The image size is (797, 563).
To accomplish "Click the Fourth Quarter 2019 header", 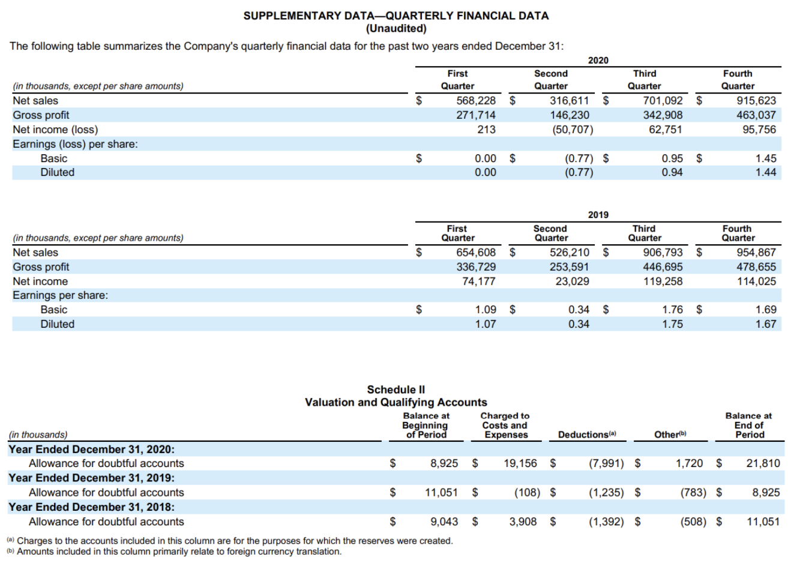I will click(739, 232).
